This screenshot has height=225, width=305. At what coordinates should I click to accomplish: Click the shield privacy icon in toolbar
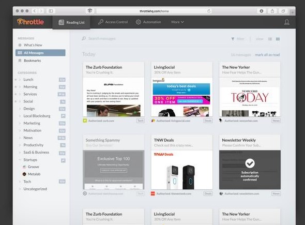pyautogui.click(x=90, y=11)
